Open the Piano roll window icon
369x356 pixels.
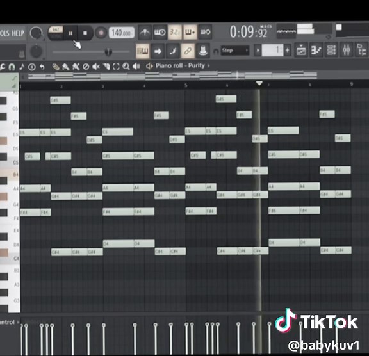316,50
